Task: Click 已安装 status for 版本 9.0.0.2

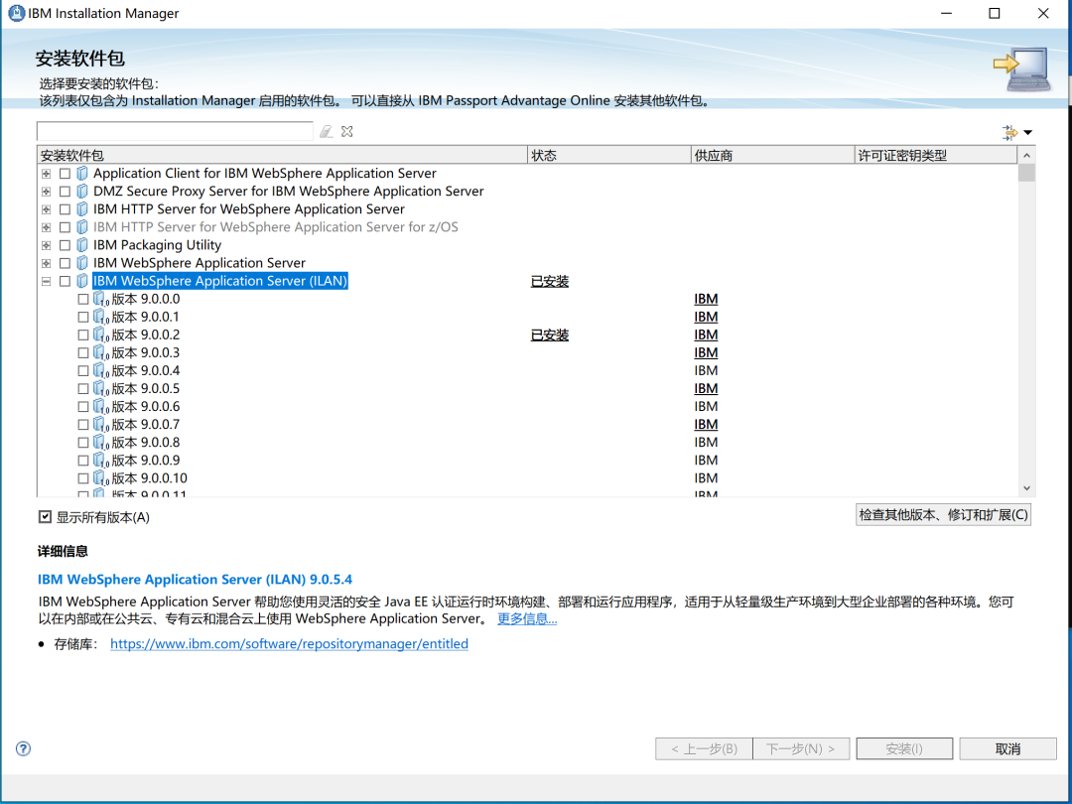Action: pos(550,335)
